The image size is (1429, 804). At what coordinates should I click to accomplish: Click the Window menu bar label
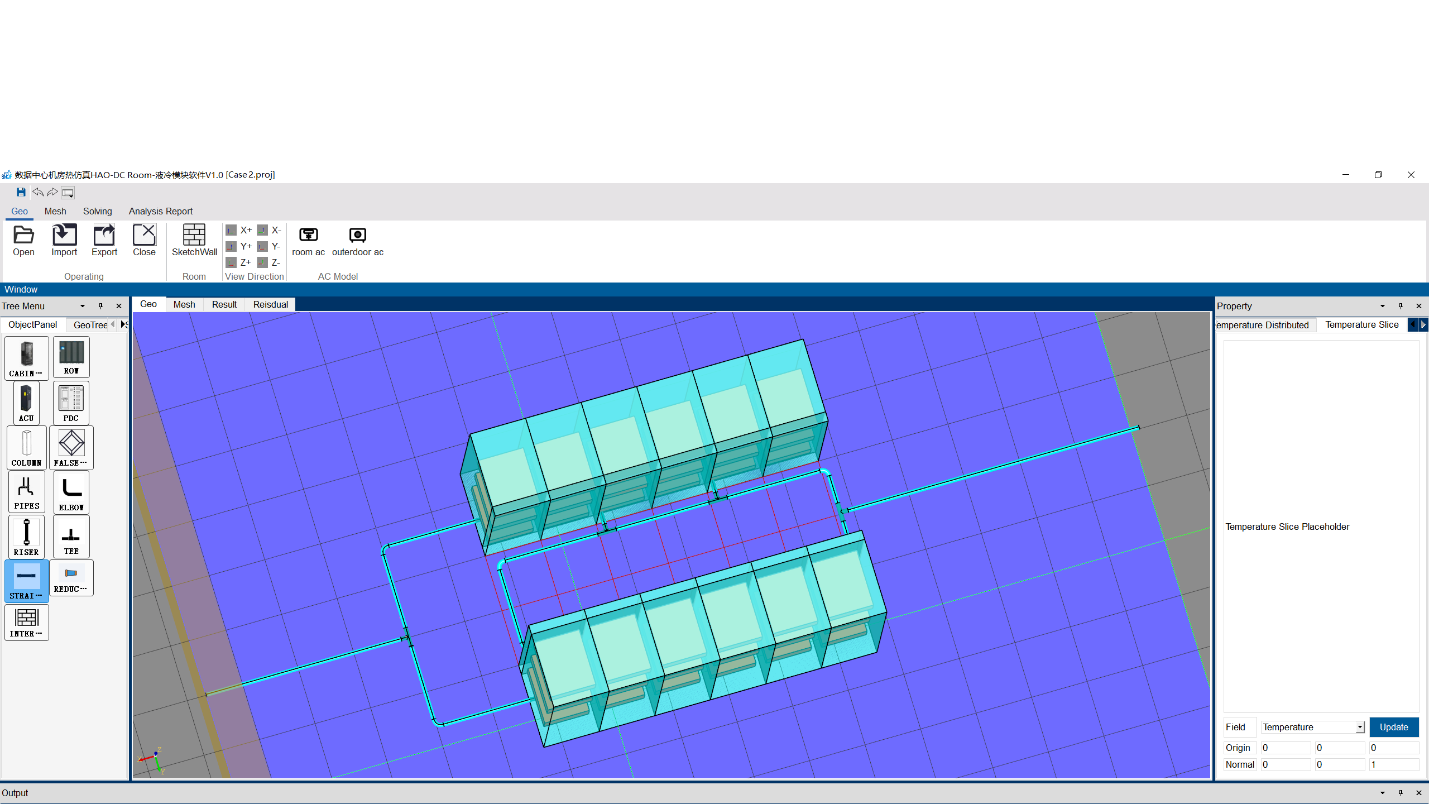pos(21,289)
